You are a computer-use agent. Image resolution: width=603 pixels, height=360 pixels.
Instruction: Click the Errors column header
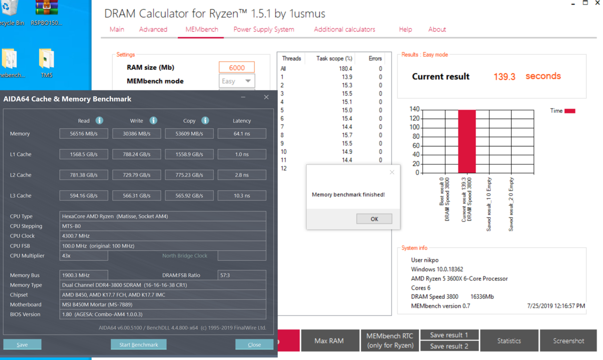375,58
